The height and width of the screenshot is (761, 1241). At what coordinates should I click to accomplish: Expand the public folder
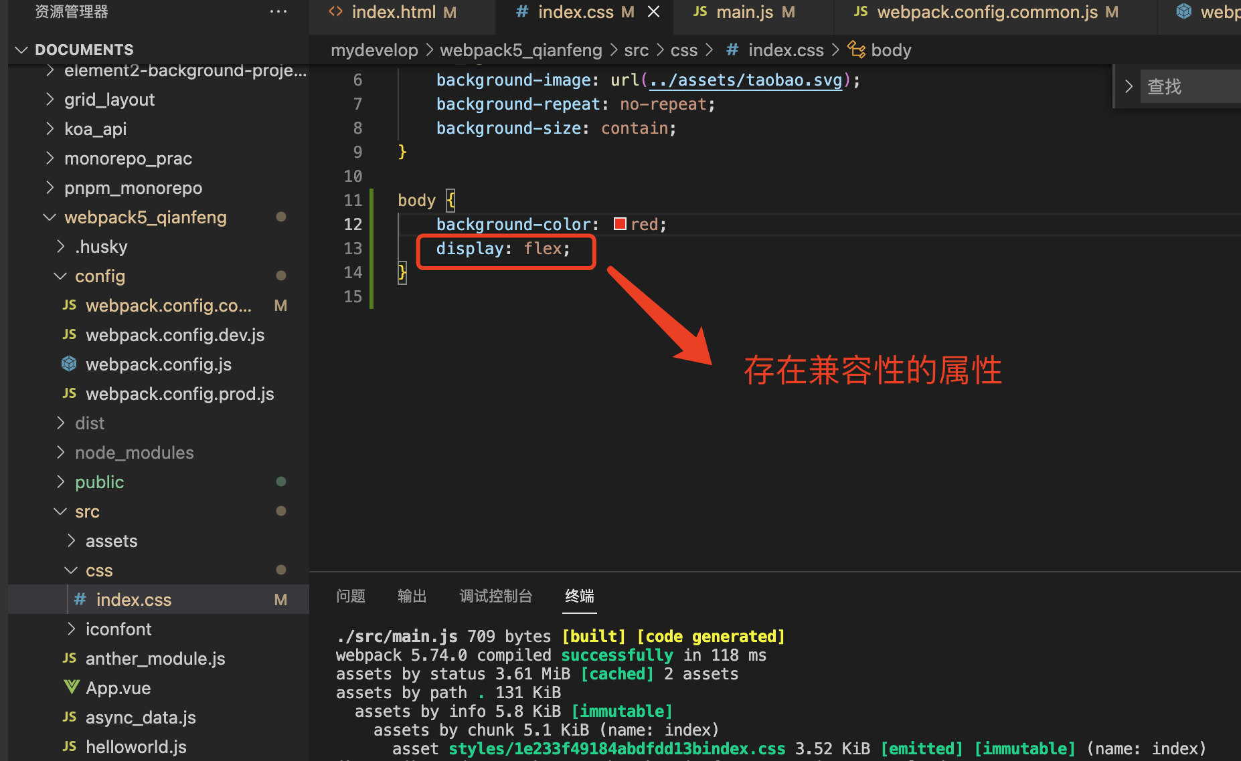coord(99,482)
